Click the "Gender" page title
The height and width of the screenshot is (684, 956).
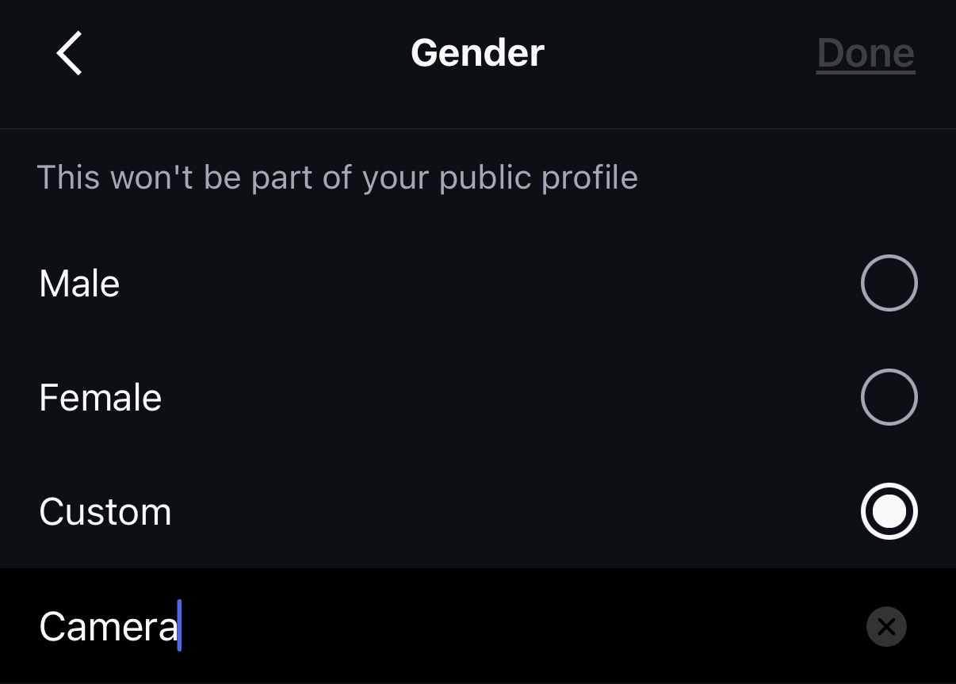coord(477,53)
